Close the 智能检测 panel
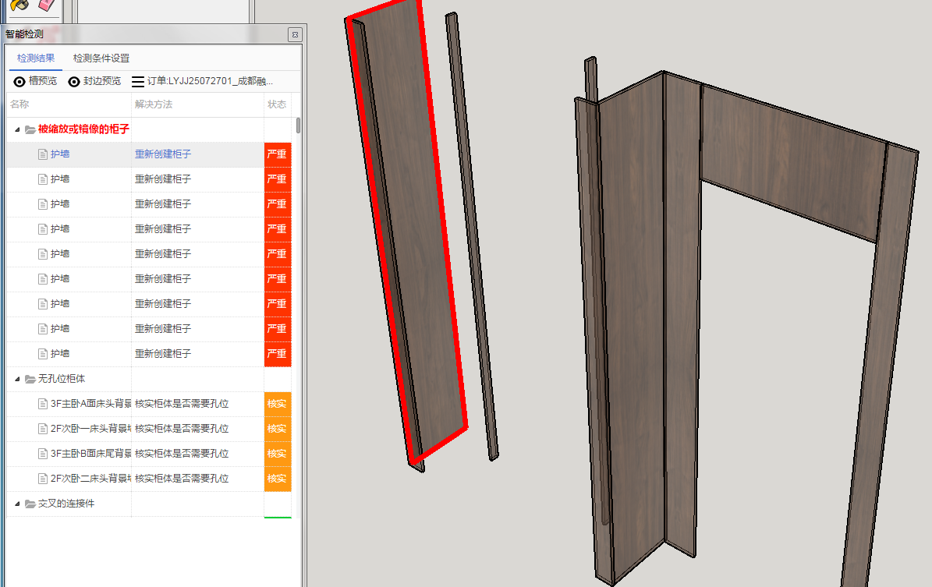Image resolution: width=932 pixels, height=587 pixels. (295, 34)
